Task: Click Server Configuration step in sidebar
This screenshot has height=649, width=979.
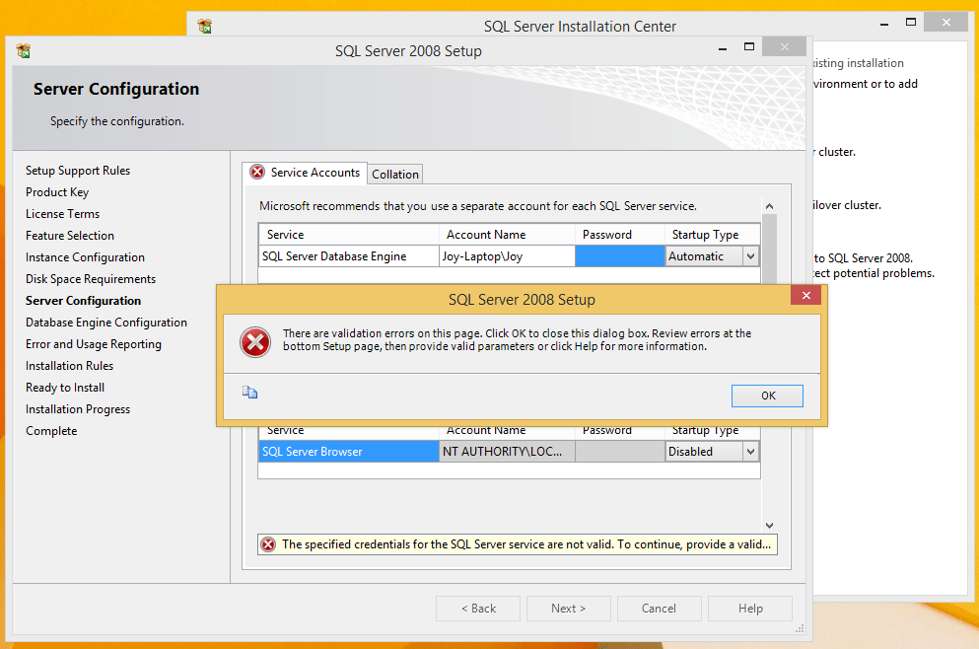Action: point(83,301)
